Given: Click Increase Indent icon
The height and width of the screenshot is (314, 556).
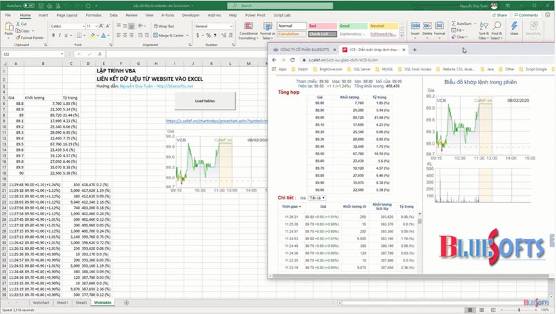Looking at the screenshot, I should [147, 35].
